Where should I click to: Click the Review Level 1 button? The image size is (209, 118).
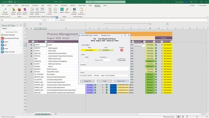coord(121,81)
